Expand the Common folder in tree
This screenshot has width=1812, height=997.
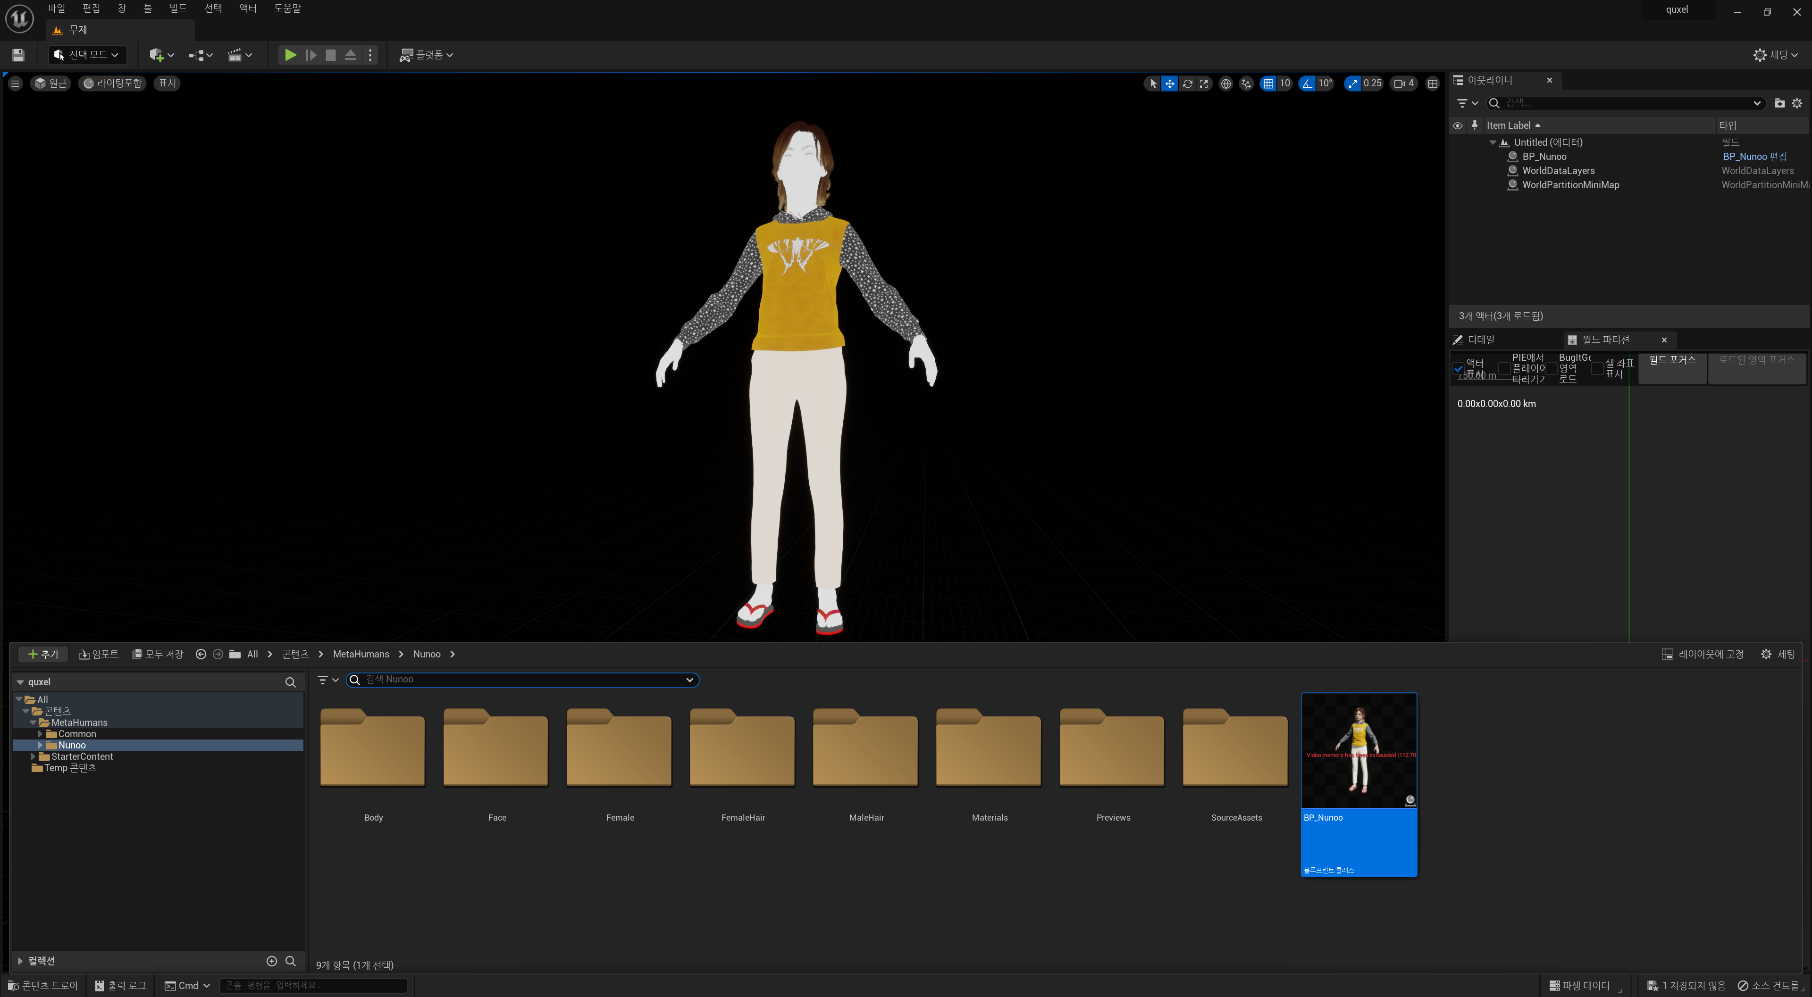coord(40,734)
